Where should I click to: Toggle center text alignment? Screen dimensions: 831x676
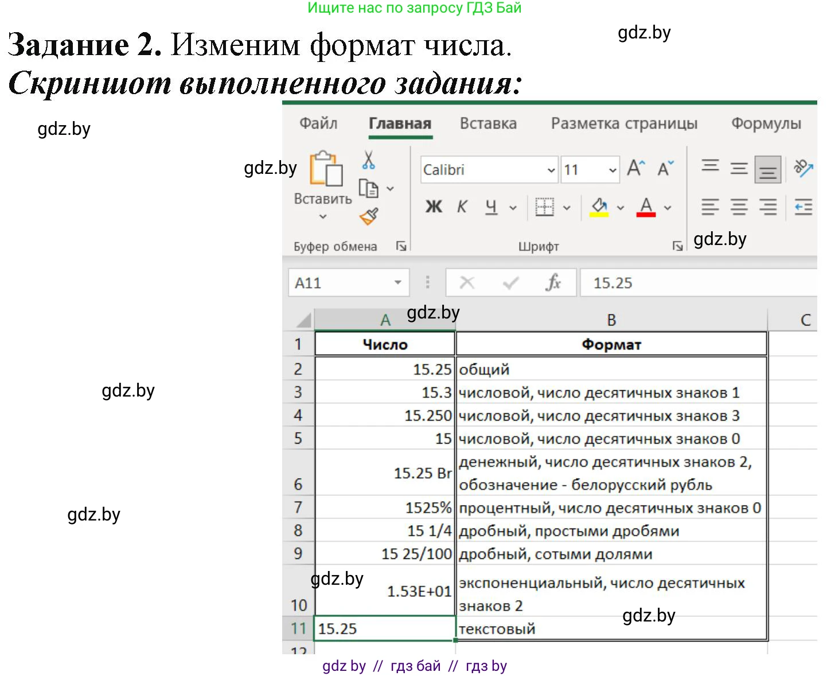click(739, 207)
